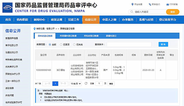184x106 pixels.
Task: Open the 申请人之窗 navigation menu
Action: coord(109,20)
